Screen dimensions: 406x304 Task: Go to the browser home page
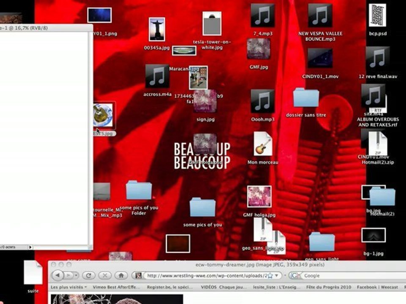click(121, 276)
